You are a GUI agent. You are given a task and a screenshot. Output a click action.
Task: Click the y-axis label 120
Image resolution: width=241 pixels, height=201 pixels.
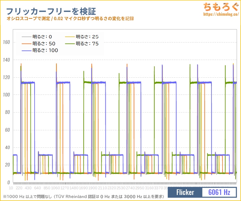(x=6, y=77)
